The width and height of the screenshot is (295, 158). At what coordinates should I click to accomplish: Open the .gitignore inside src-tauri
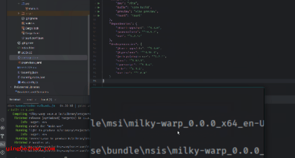pos(29,18)
